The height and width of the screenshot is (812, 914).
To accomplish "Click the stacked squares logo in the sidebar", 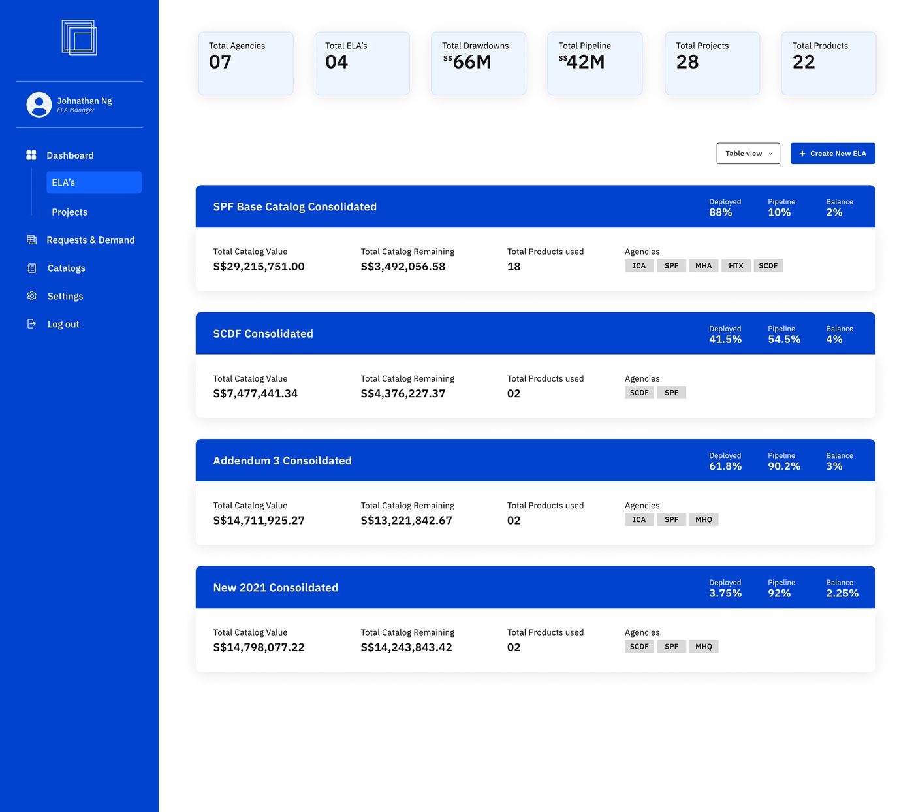I will 79,37.
